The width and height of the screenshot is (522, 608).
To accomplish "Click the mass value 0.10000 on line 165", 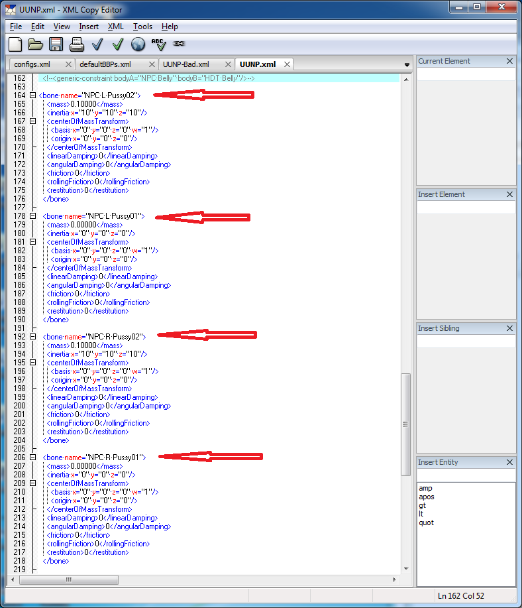I will (83, 104).
